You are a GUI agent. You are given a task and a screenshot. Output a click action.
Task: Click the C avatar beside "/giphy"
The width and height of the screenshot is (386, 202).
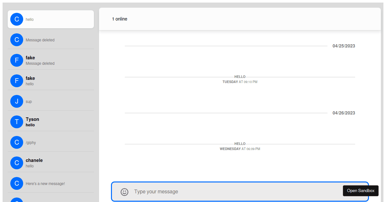coord(17,142)
